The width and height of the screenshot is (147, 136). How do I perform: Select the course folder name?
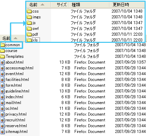[12, 51]
